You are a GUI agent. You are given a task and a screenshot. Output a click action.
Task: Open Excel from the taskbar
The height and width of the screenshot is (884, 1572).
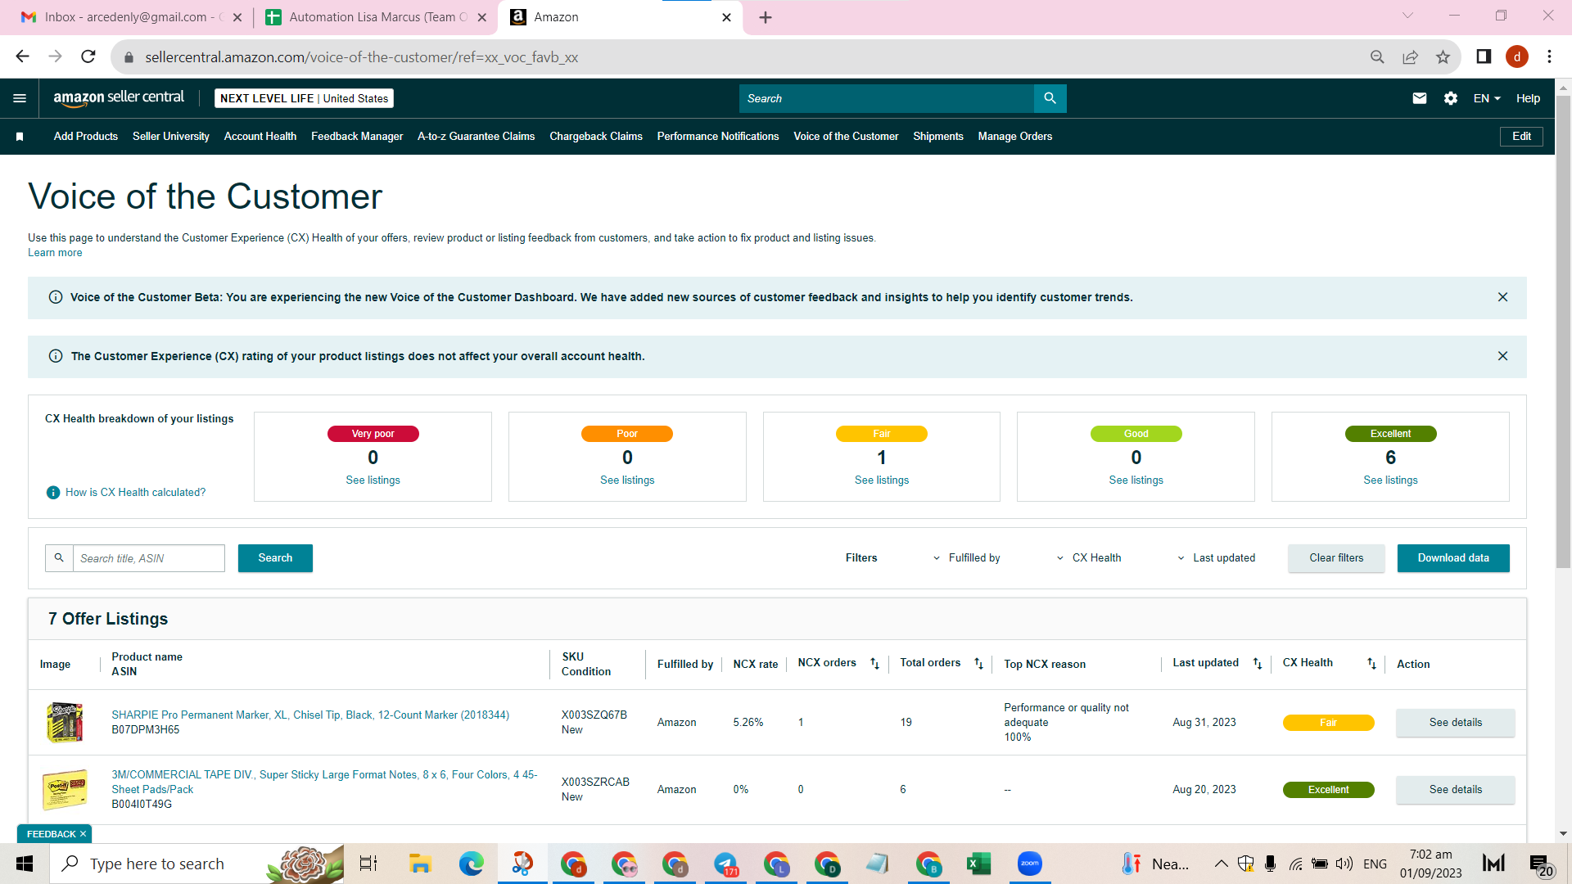978,864
